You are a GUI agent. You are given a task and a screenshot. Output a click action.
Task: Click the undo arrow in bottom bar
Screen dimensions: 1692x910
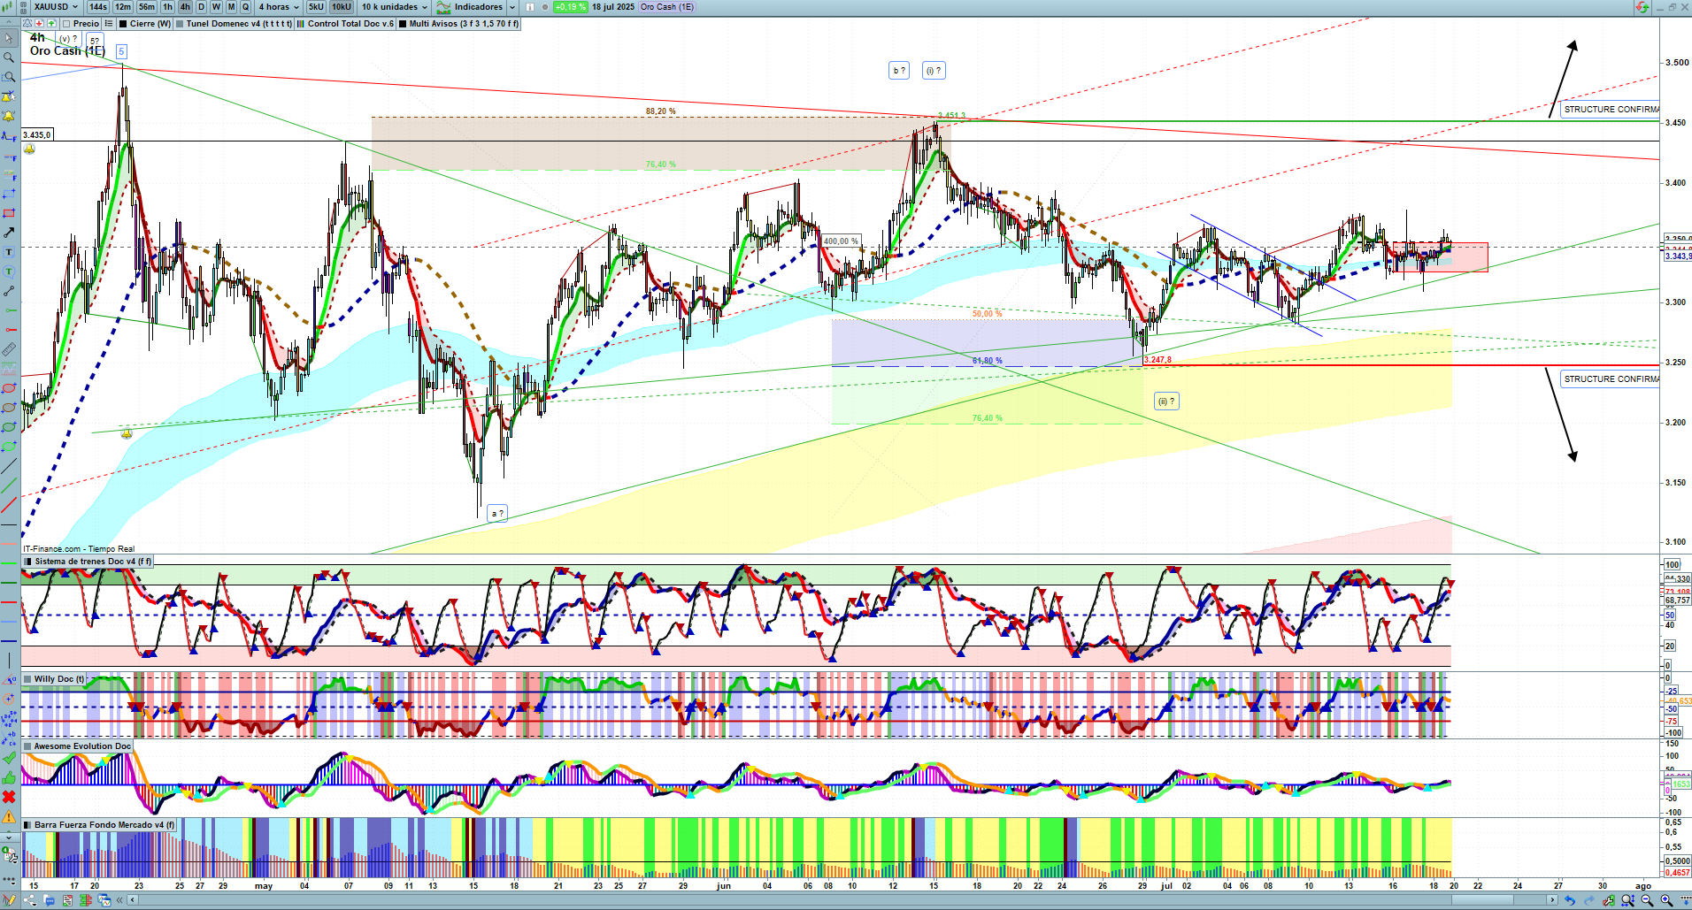click(x=1569, y=900)
